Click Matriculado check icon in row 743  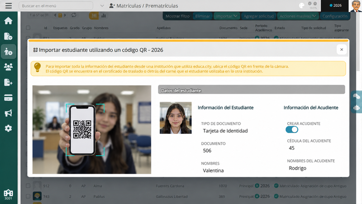(276, 196)
